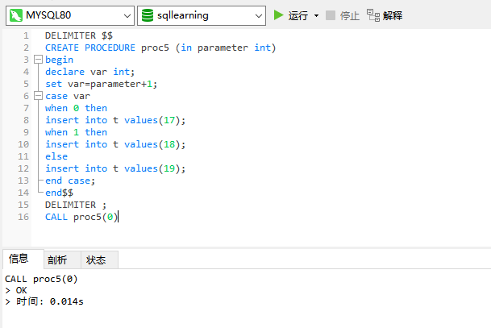Viewport: 491px width, 328px height.
Task: Click the 'DELIMITER ;' line 15
Action: tap(76, 205)
